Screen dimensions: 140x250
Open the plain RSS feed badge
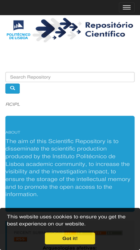(x=21, y=239)
